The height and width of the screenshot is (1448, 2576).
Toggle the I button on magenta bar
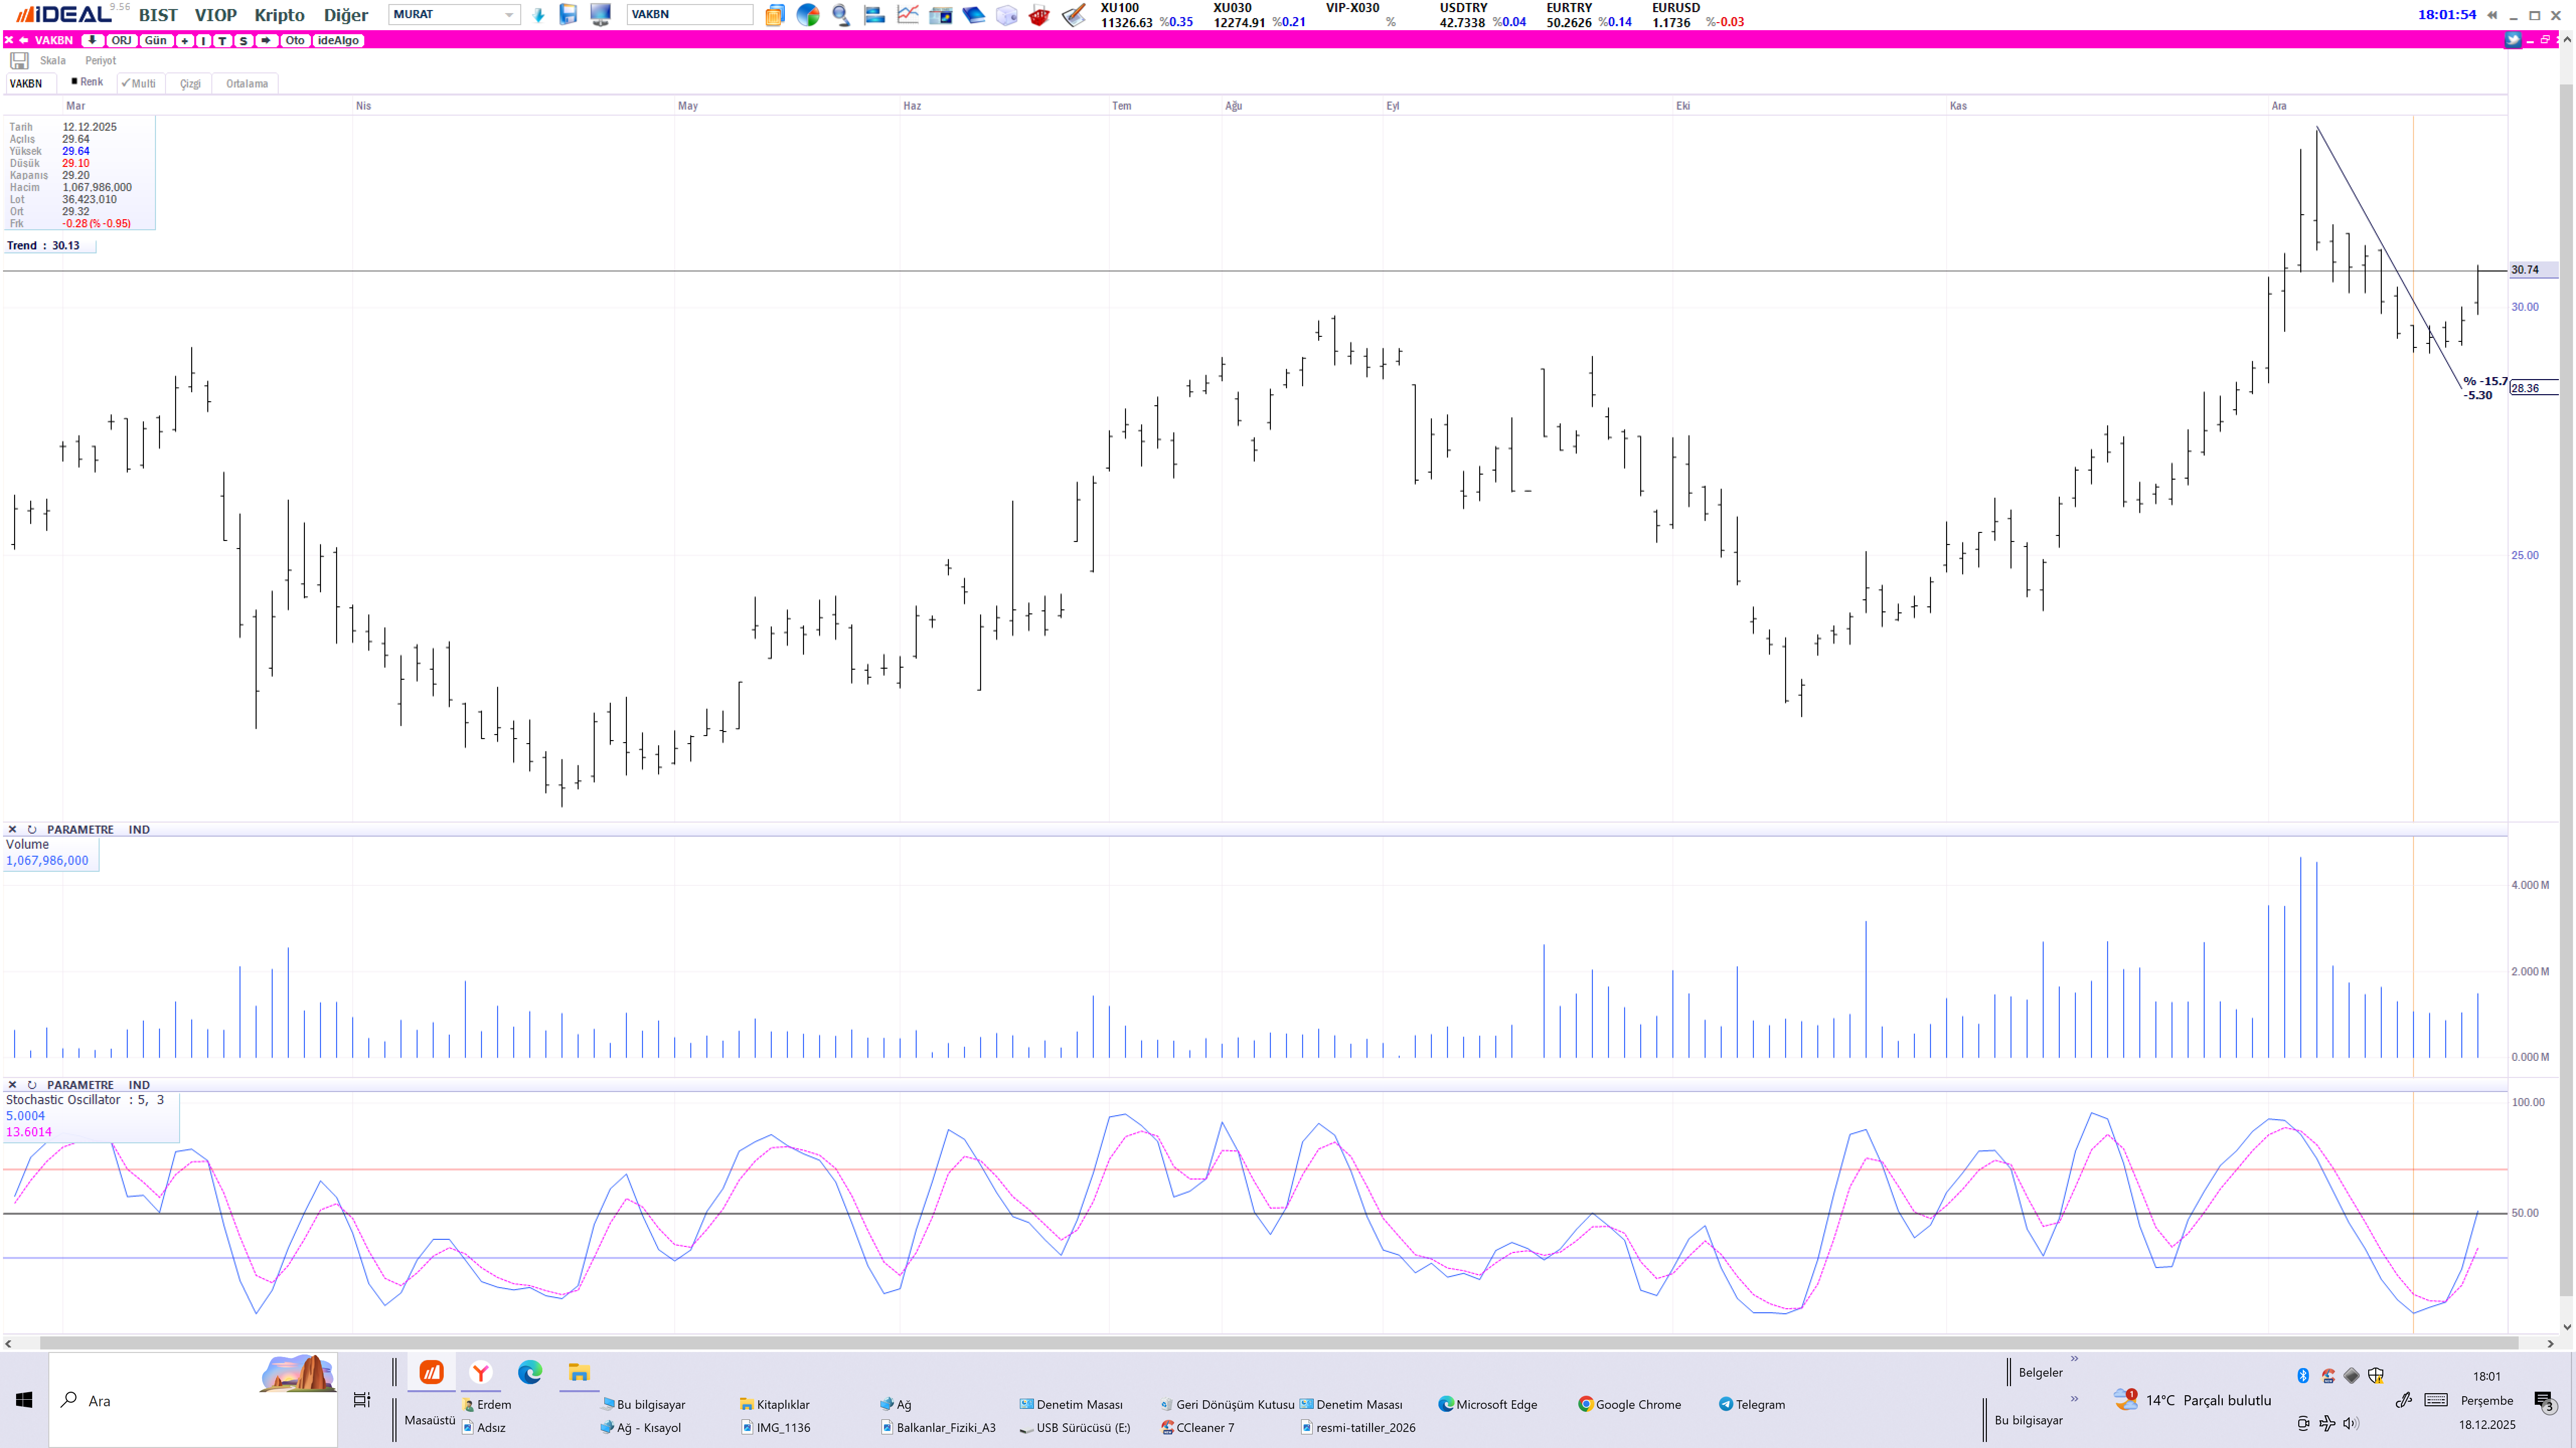[x=204, y=41]
